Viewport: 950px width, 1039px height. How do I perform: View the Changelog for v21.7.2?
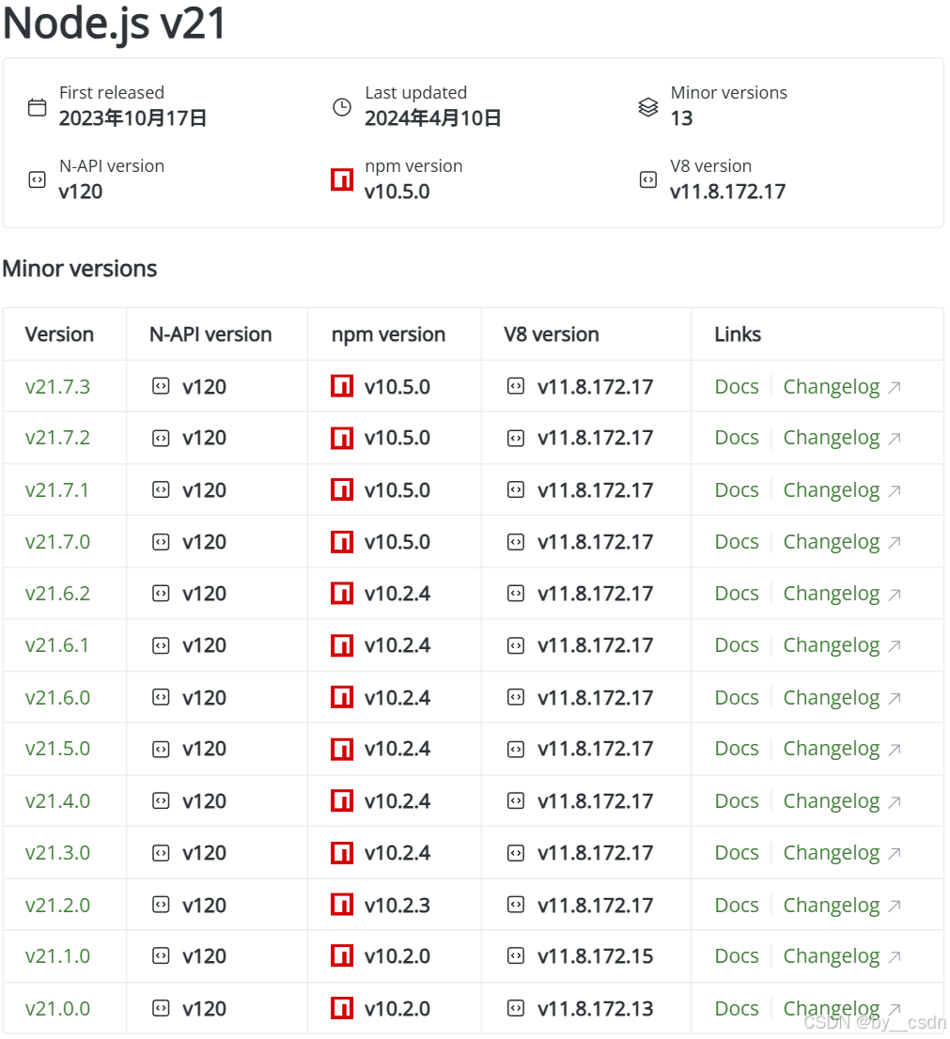[x=832, y=439]
